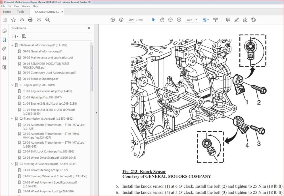This screenshot has width=284, height=196.
Task: Zoom out with the minus button
Action: click(x=170, y=20)
